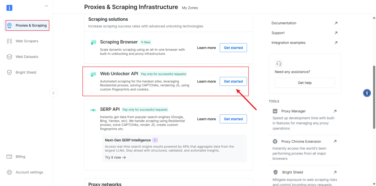Open Account settings page
Viewport: 376px width, 186px height.
29,172
